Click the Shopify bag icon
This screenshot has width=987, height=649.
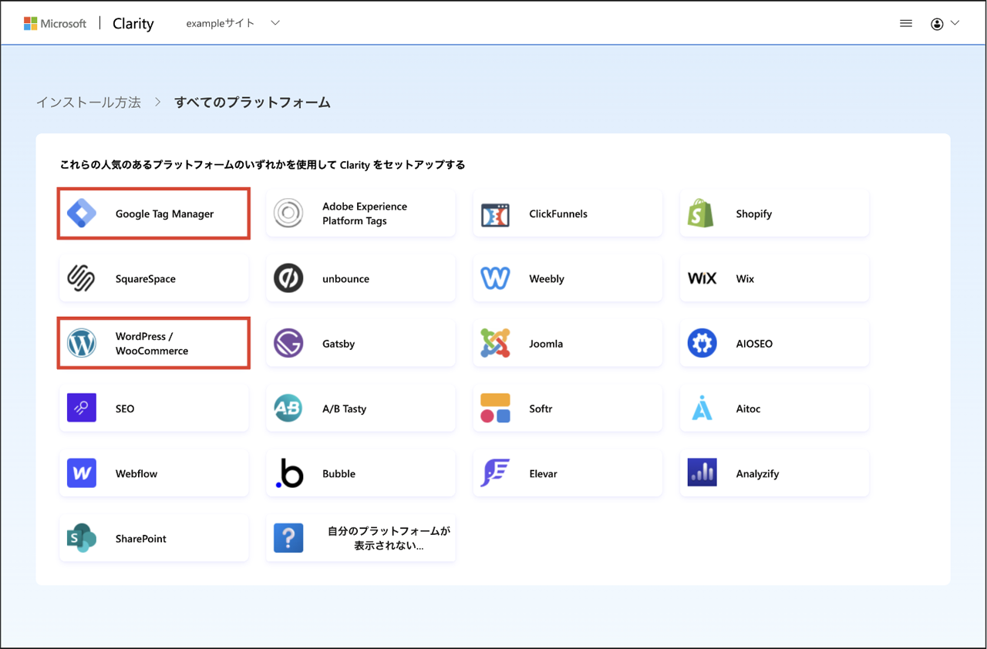(x=702, y=214)
